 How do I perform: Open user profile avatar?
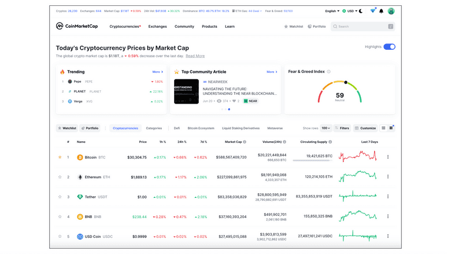(x=391, y=11)
